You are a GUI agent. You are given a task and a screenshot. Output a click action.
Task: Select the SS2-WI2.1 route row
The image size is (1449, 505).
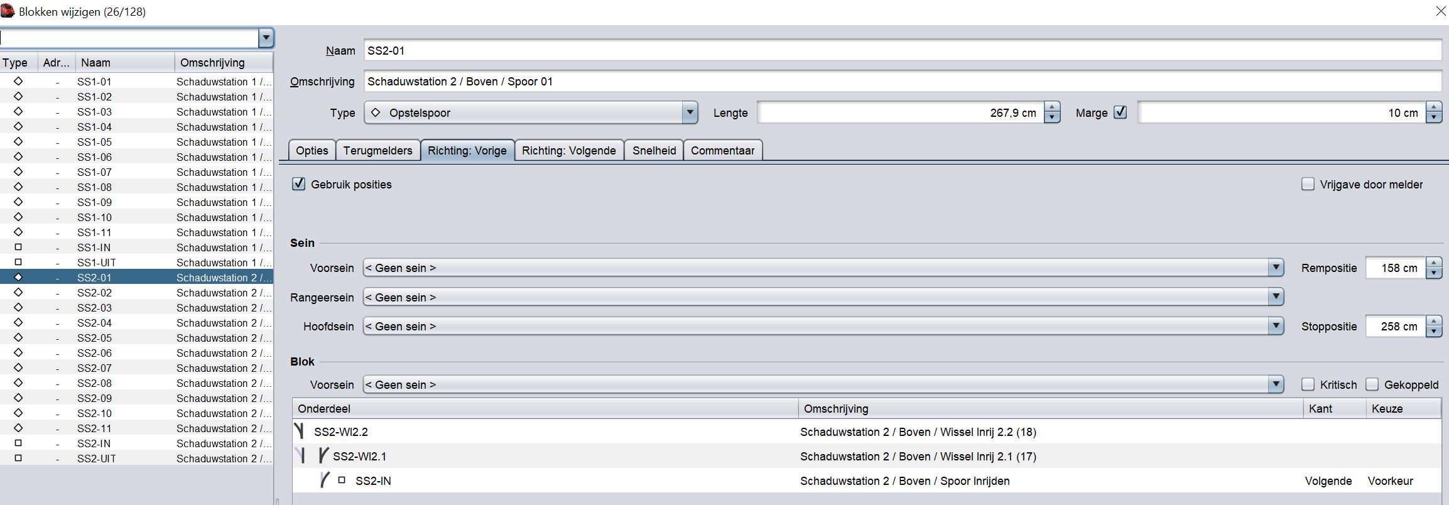click(x=867, y=456)
